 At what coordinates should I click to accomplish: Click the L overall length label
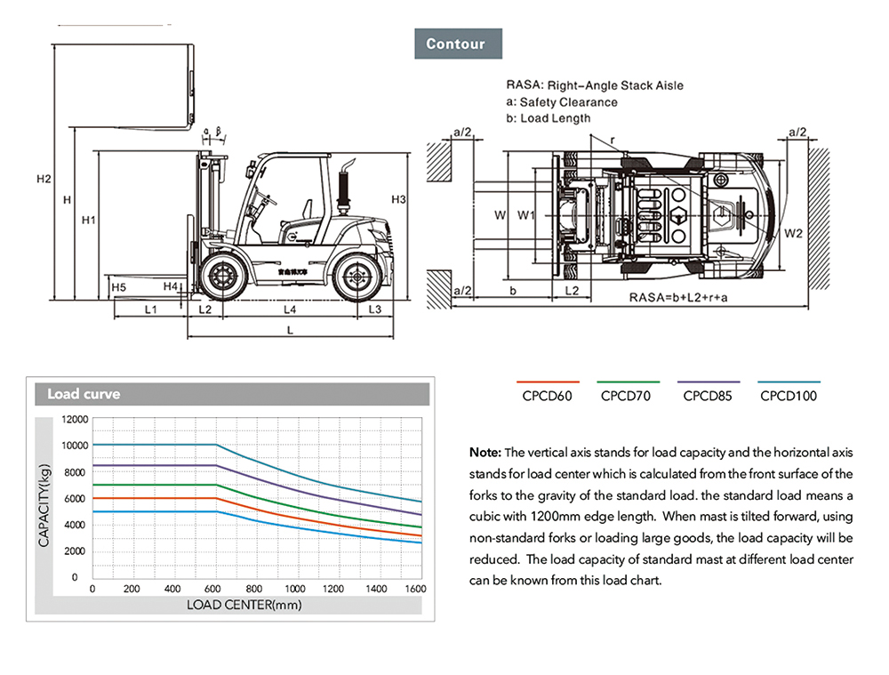coord(290,331)
